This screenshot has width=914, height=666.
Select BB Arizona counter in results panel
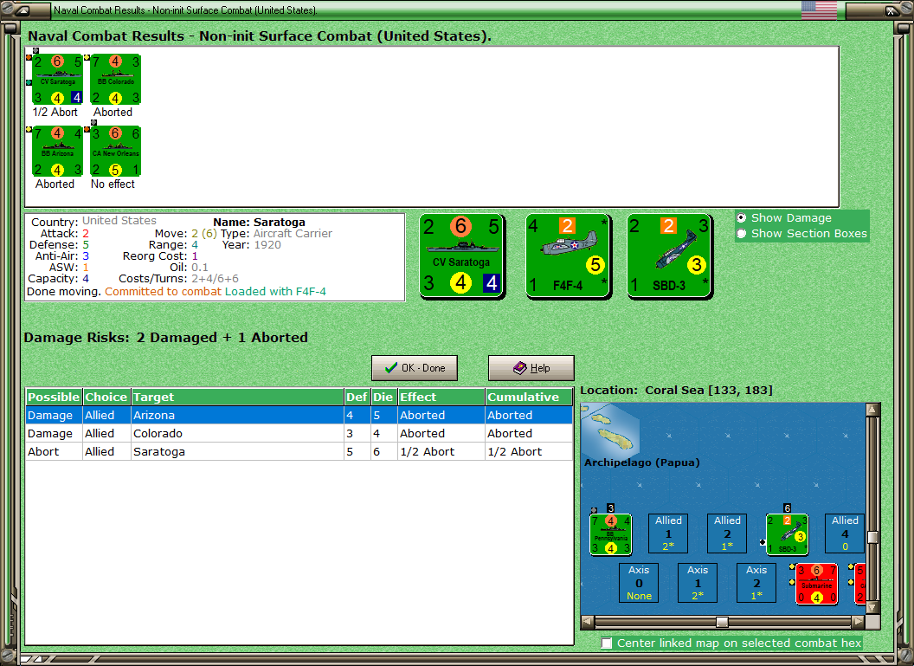pyautogui.click(x=57, y=151)
